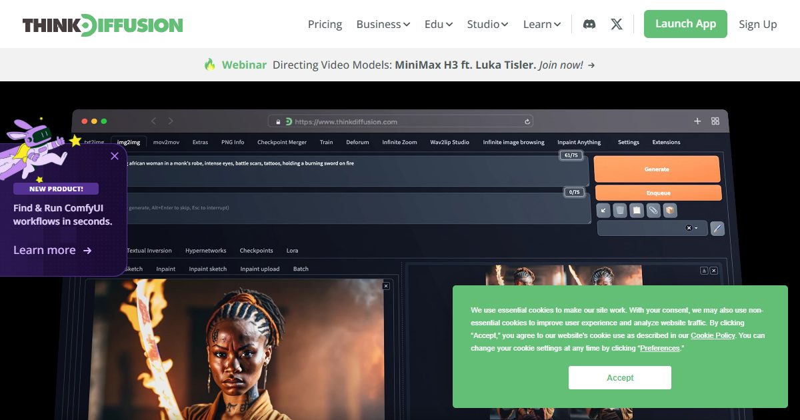800x420 pixels.
Task: Click the download icon above output gallery
Action: 704,271
